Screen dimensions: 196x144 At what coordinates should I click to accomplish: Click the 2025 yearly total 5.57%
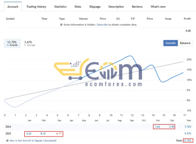(x=188, y=134)
